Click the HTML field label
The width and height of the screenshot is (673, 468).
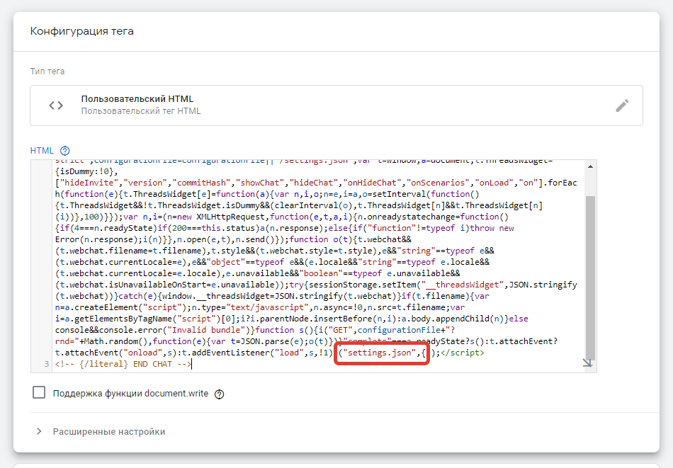tap(42, 151)
